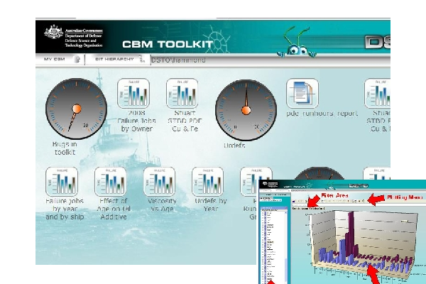Click the 'Viscosity vs Age' label
The height and width of the screenshot is (284, 426).
coord(162,205)
